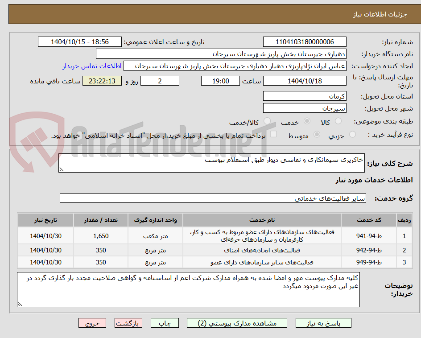Click the اطلاعات خدمات مورد نیاز section heading
The image size is (421, 338).
click(374, 180)
